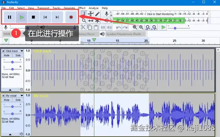Click the Play-at-speed green button
The width and height of the screenshot is (220, 137).
163,27
